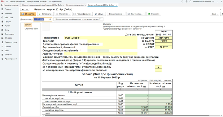Click the Підприємство field ТОВ "Добро"

click(x=101, y=38)
